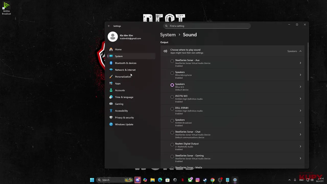Select Realtek Digital Output radio button
Viewport: 327px width, 184px height.
(x=172, y=145)
